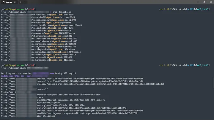214x120 pixels.
Task: Close the Lostsec tab
Action: coord(15,2)
